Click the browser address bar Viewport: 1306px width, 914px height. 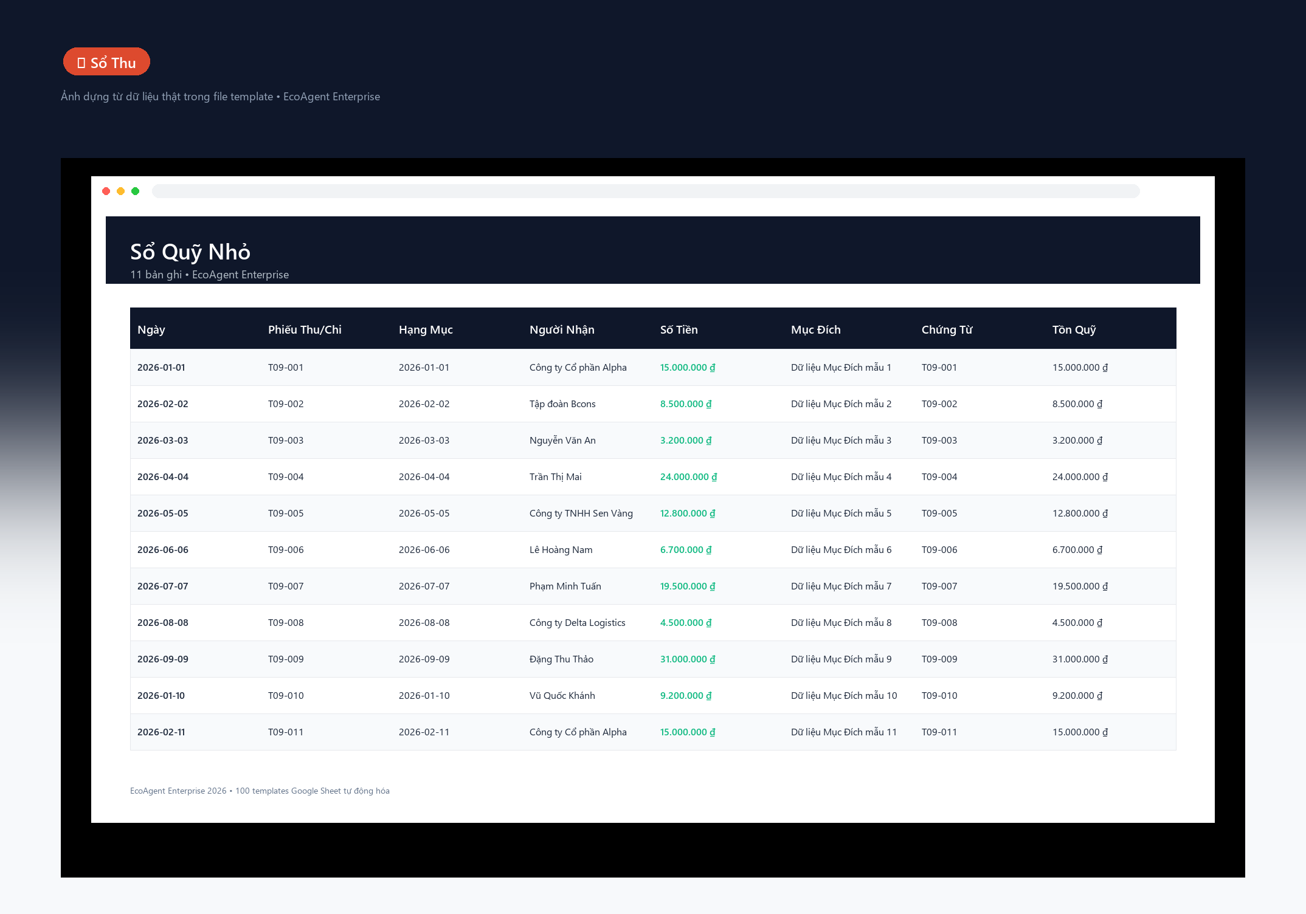pos(646,191)
